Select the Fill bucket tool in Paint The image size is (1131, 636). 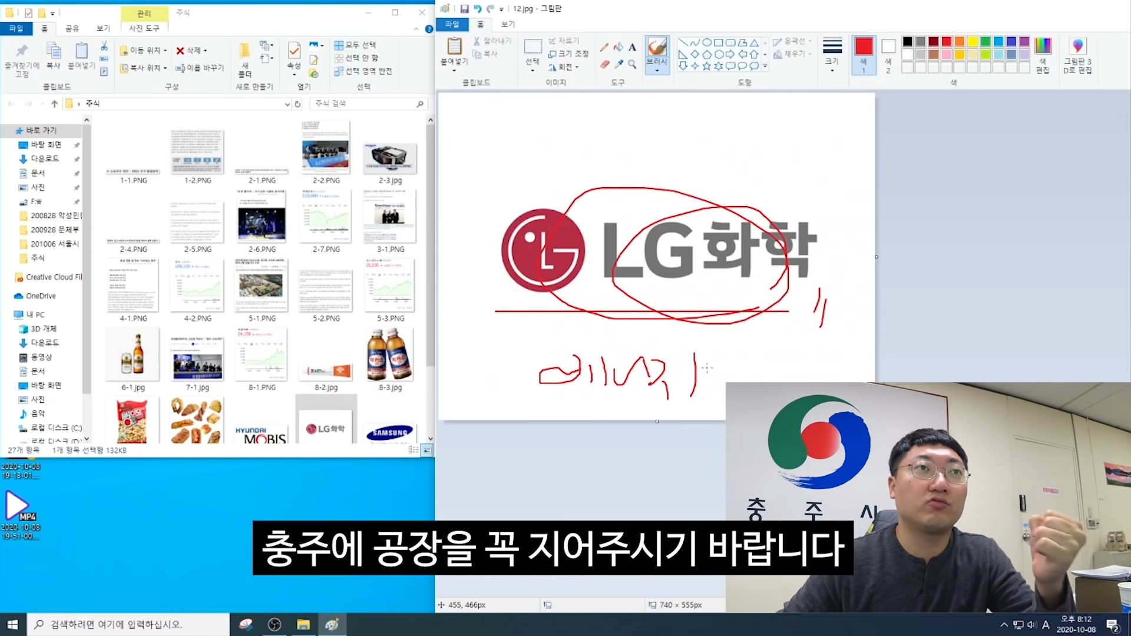click(618, 47)
